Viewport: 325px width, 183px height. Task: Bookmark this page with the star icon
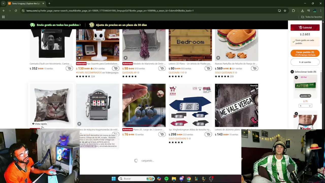[x=285, y=11]
